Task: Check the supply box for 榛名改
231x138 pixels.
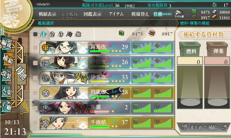Action: click(x=35, y=78)
